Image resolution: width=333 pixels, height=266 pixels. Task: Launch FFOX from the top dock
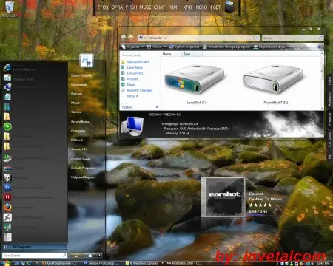click(103, 7)
